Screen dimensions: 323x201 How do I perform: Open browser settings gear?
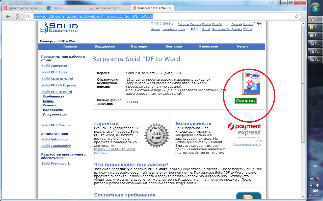[x=271, y=3]
